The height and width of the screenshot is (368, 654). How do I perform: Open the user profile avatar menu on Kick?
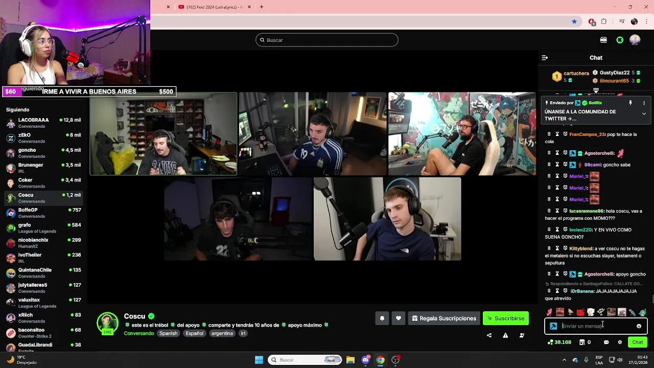635,40
